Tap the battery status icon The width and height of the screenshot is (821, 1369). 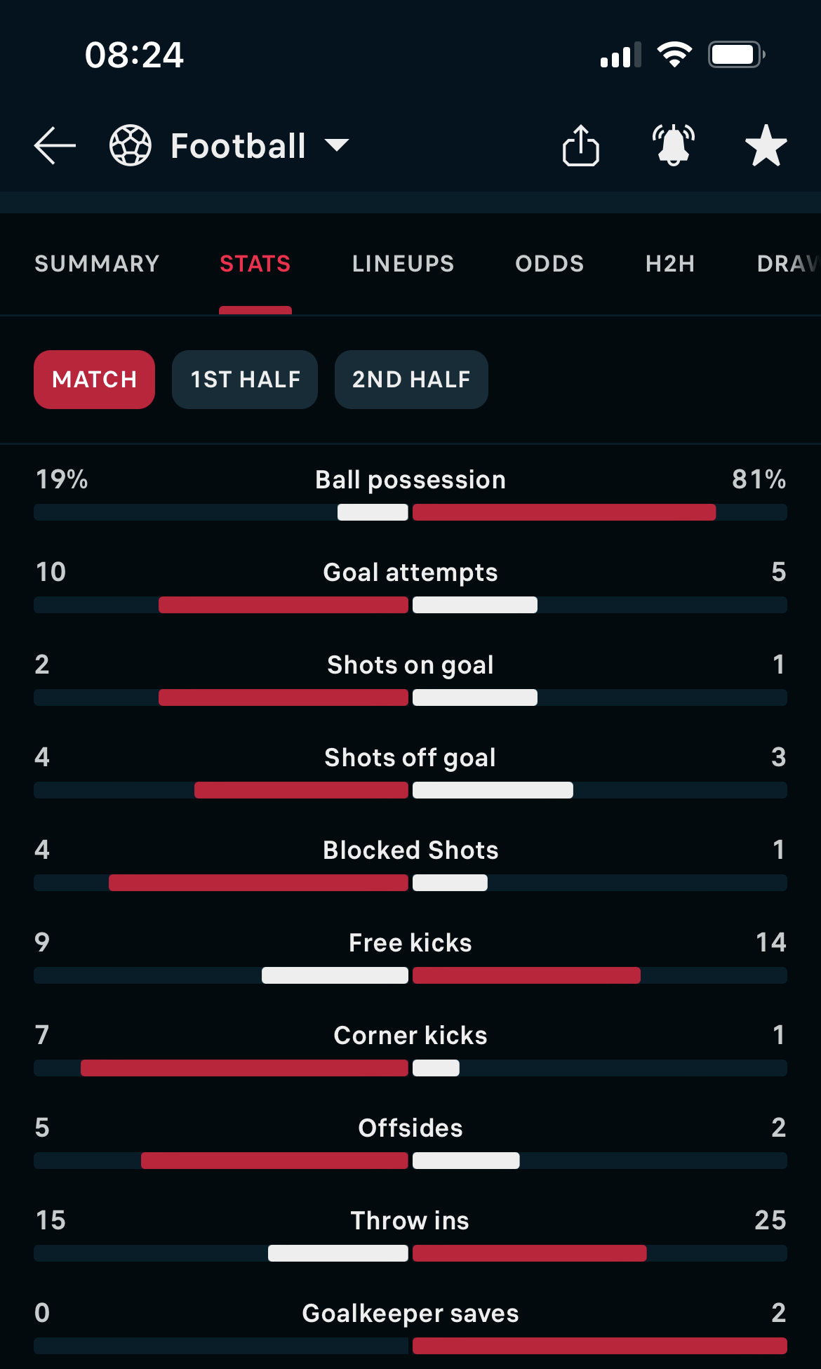(736, 55)
